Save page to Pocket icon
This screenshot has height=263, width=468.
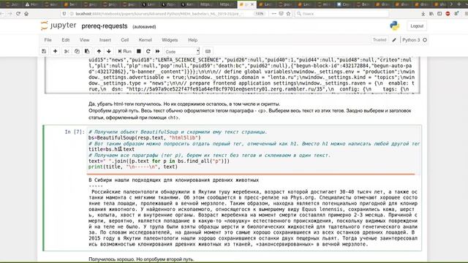pos(281,14)
